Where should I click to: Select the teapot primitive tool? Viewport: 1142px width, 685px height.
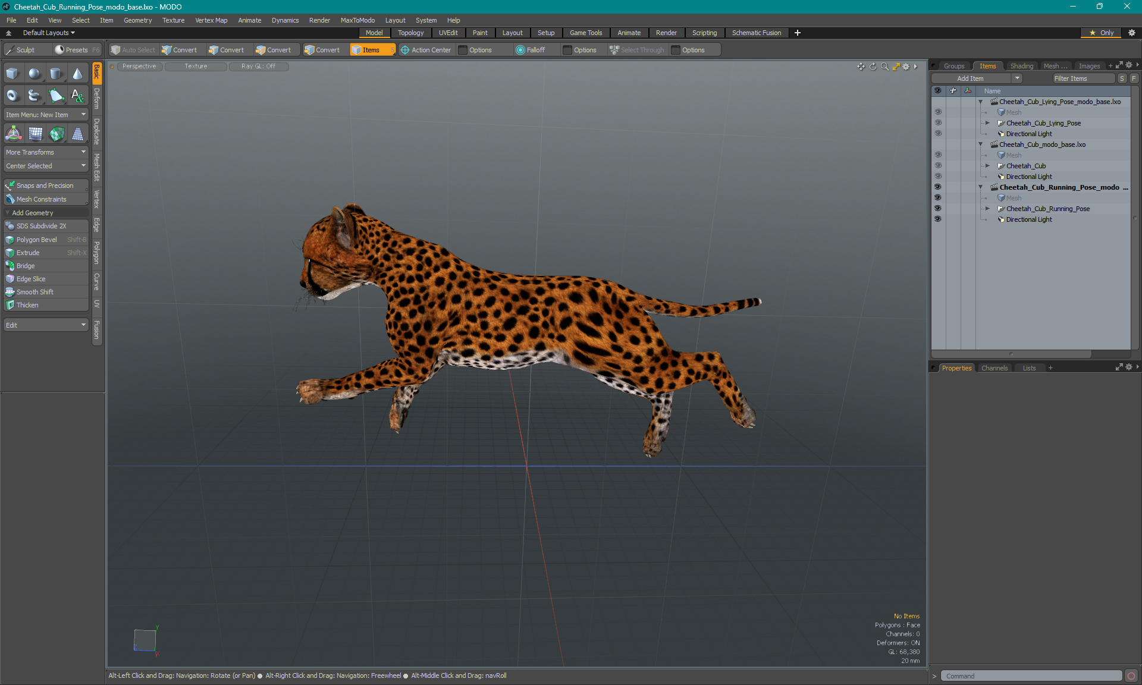click(34, 95)
